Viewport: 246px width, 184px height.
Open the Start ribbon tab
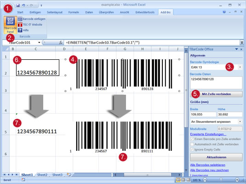[x=20, y=12]
